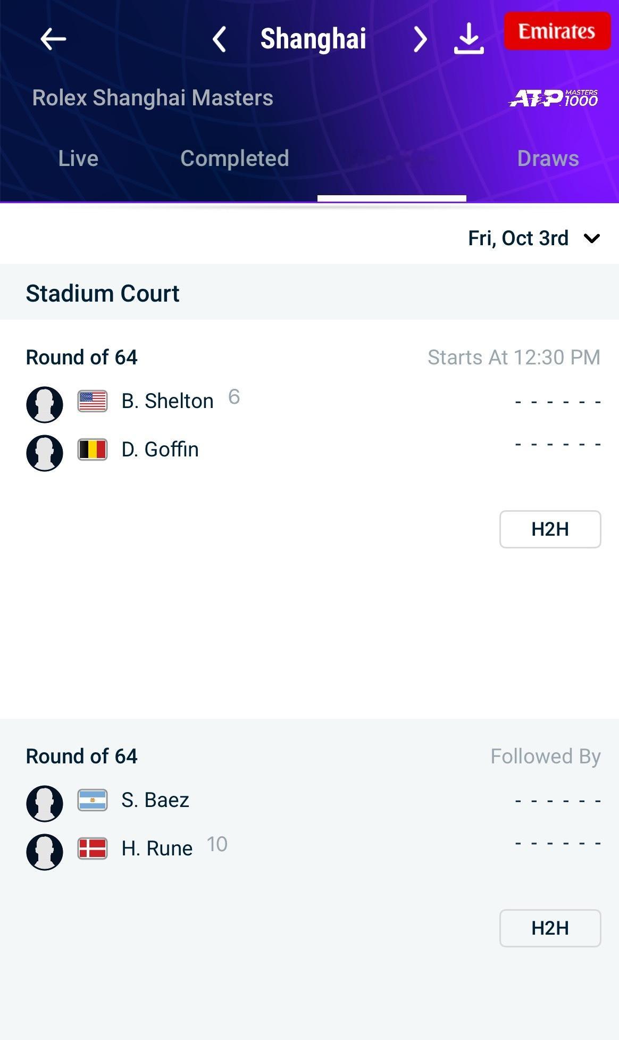The width and height of the screenshot is (619, 1040).
Task: Go to next tournament chevron
Action: pos(420,39)
